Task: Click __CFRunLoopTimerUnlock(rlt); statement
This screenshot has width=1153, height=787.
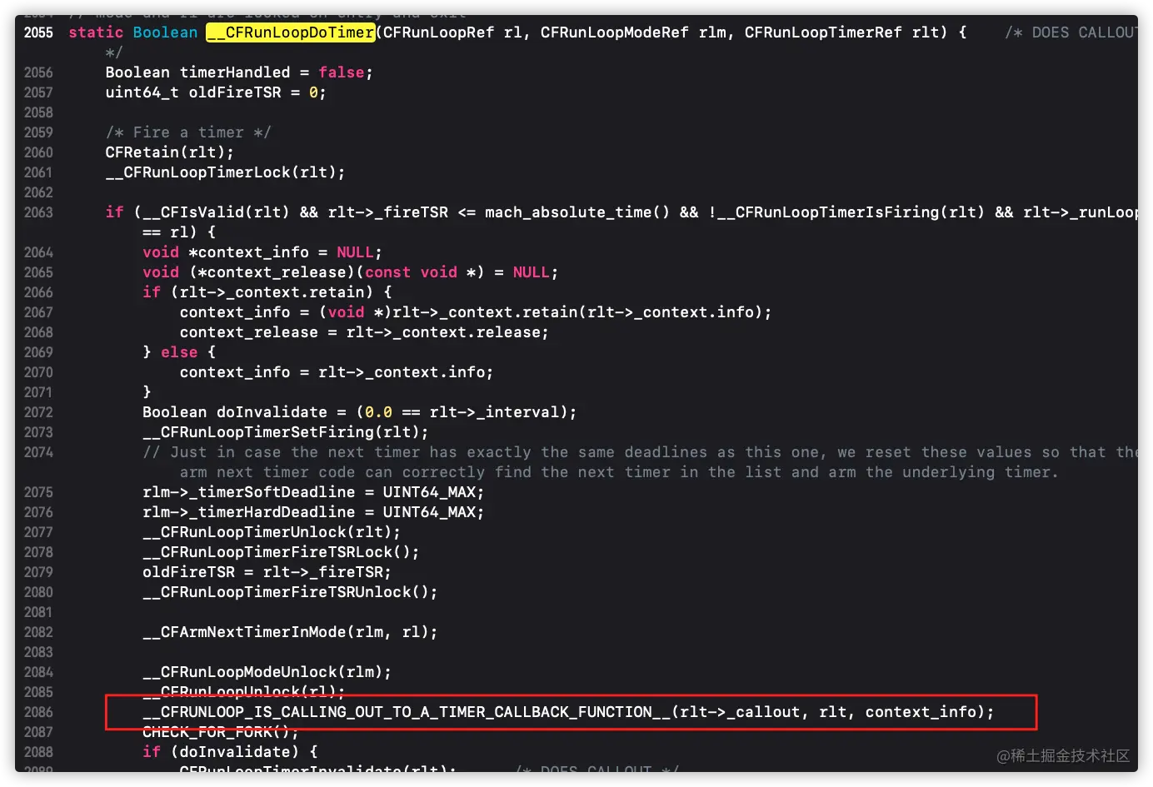Action: pos(272,532)
